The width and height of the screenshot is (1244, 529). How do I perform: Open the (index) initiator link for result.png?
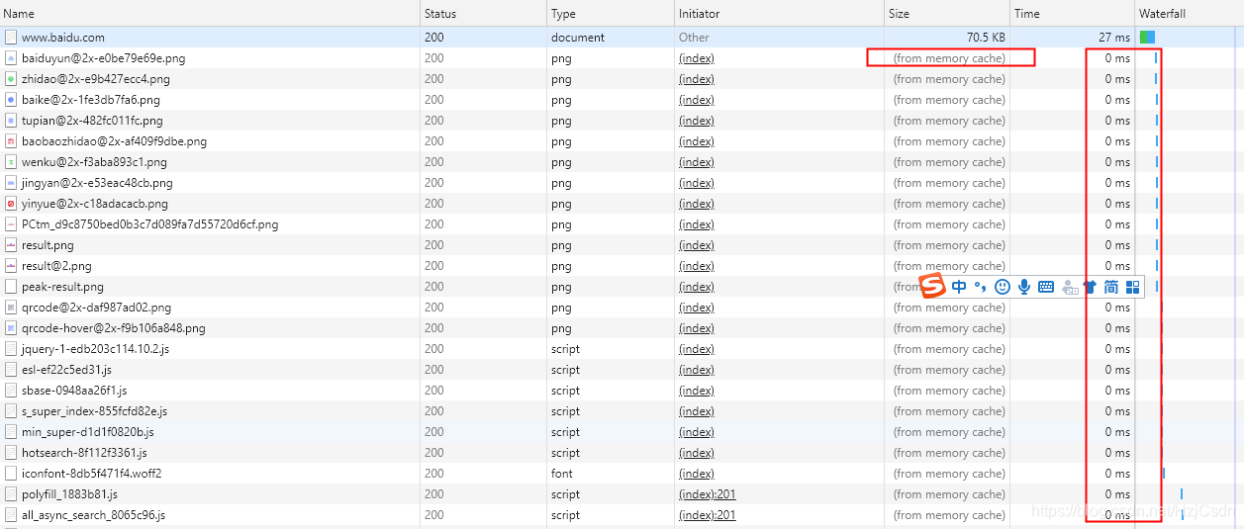697,245
